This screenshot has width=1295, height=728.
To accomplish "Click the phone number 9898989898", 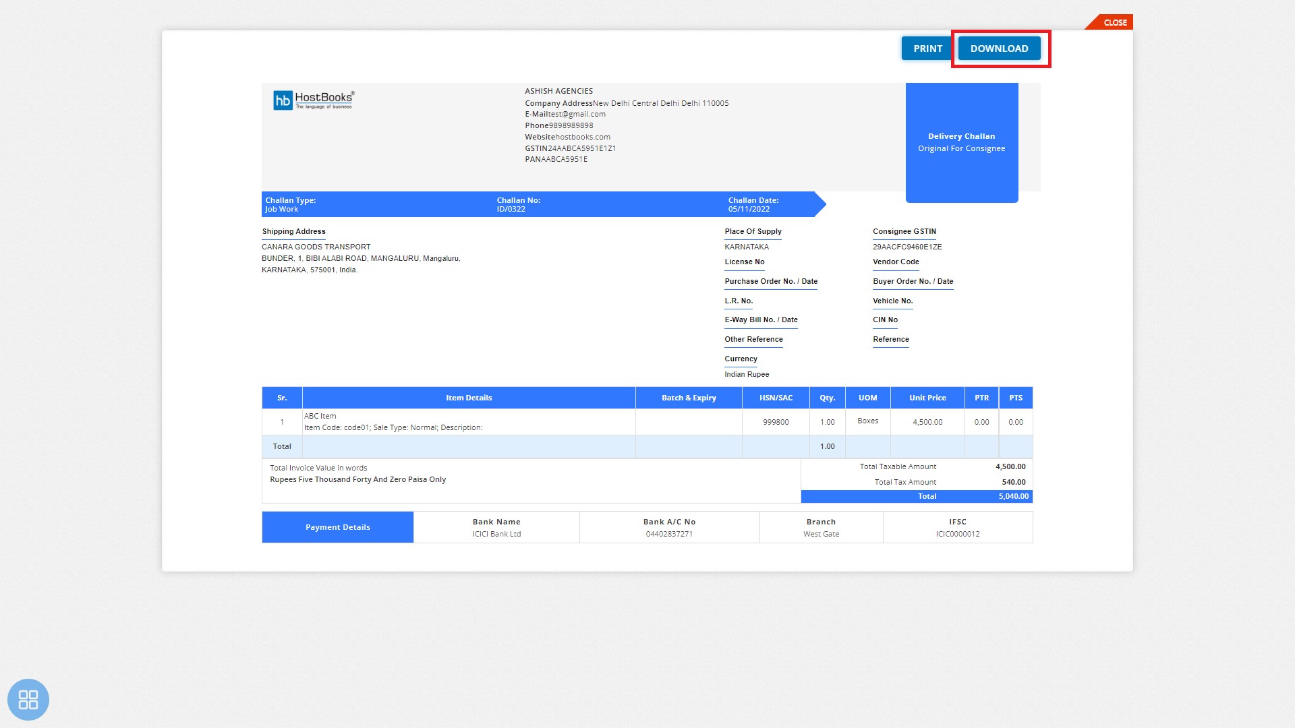I will (571, 125).
